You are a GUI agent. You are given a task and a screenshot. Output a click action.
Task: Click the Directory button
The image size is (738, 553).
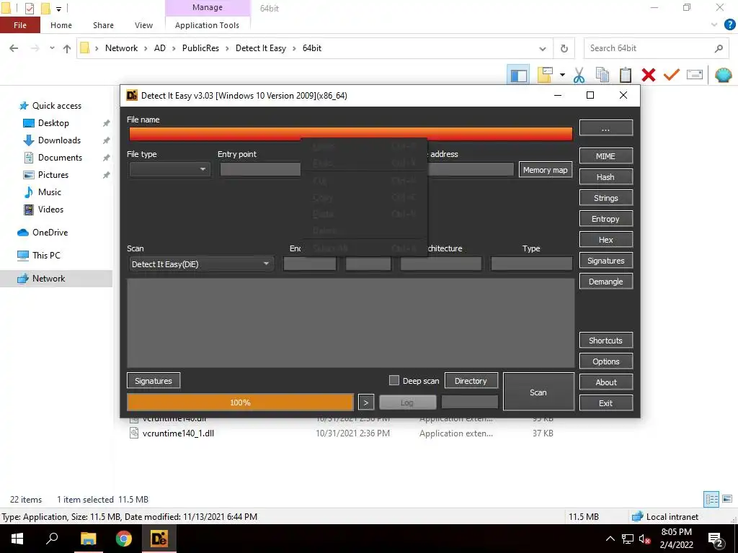point(471,381)
